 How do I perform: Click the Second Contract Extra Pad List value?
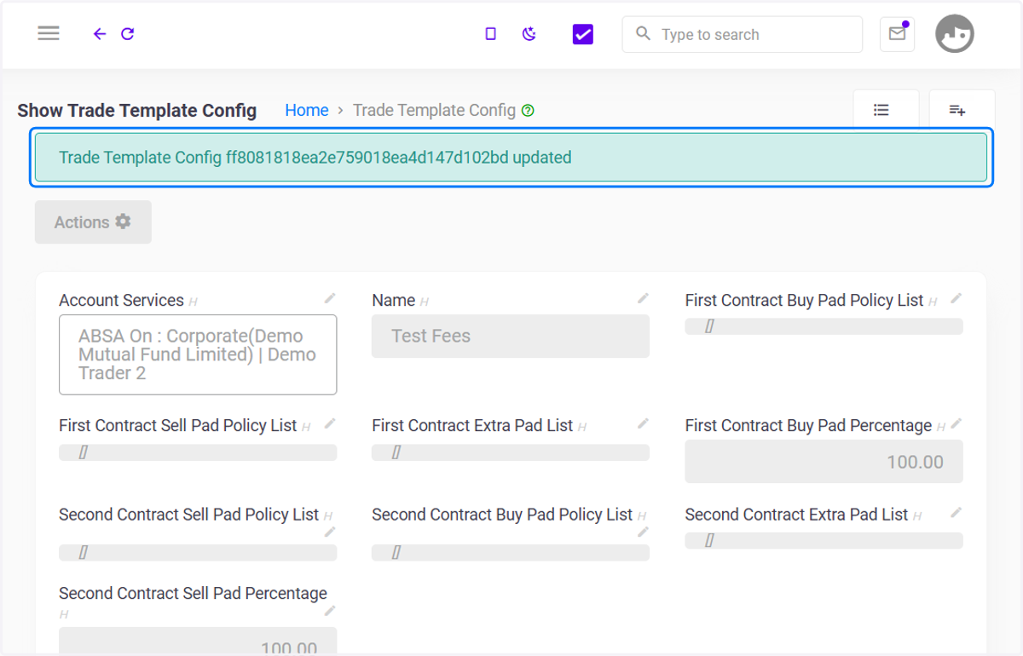824,540
